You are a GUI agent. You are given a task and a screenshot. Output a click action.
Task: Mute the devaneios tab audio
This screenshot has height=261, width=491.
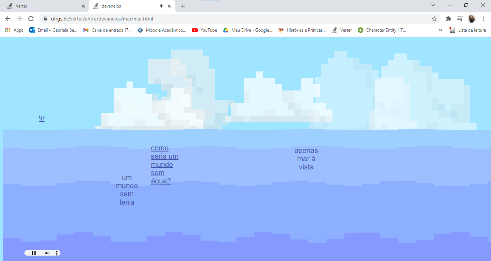pyautogui.click(x=161, y=6)
